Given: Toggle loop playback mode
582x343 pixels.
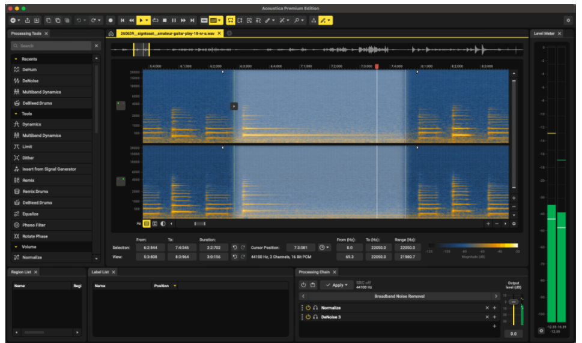Looking at the screenshot, I should [x=156, y=20].
